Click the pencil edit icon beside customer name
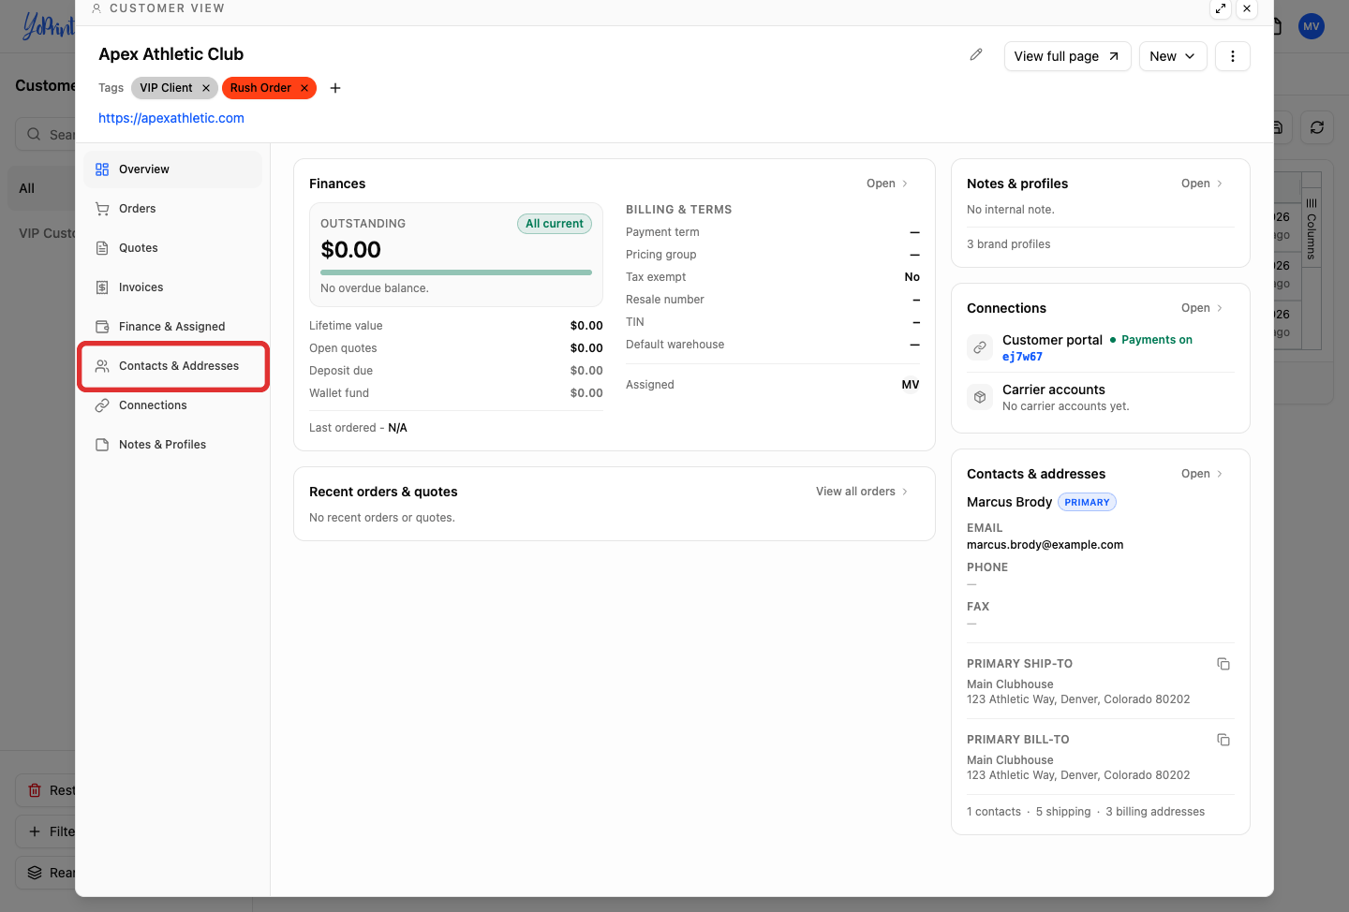Viewport: 1349px width, 912px height. coord(976,55)
